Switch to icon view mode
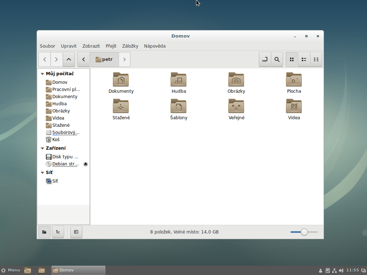 (x=292, y=59)
